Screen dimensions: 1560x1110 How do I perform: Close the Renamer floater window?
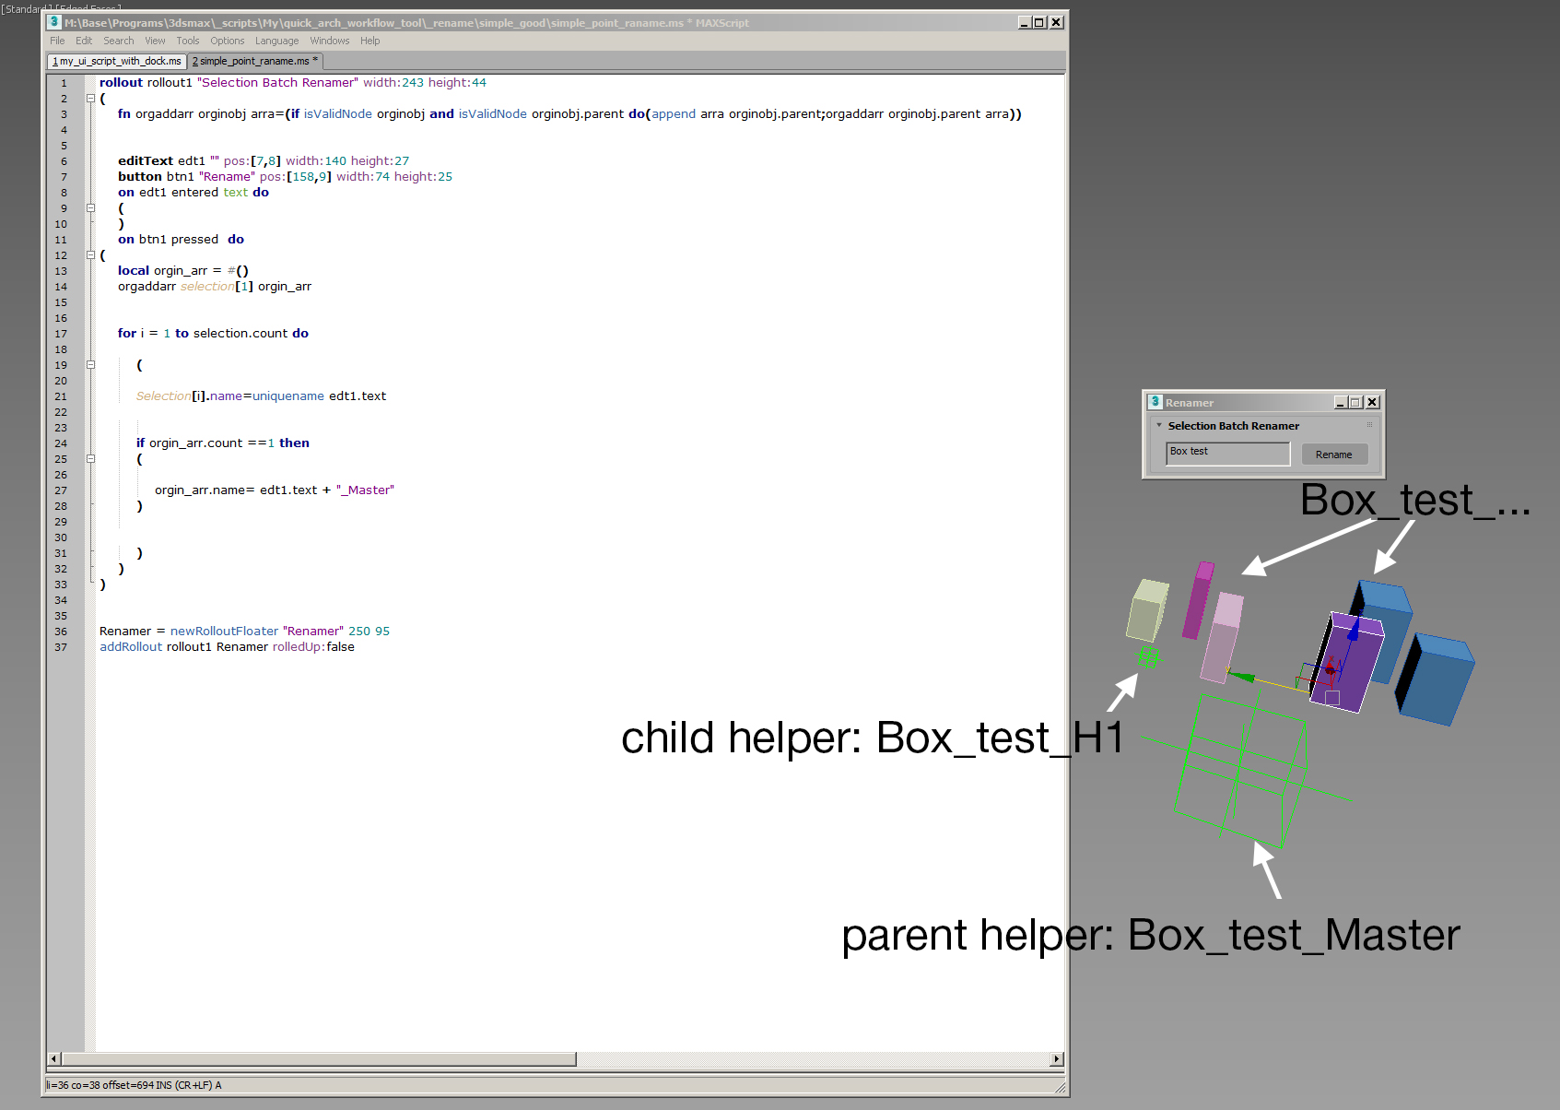tap(1372, 402)
